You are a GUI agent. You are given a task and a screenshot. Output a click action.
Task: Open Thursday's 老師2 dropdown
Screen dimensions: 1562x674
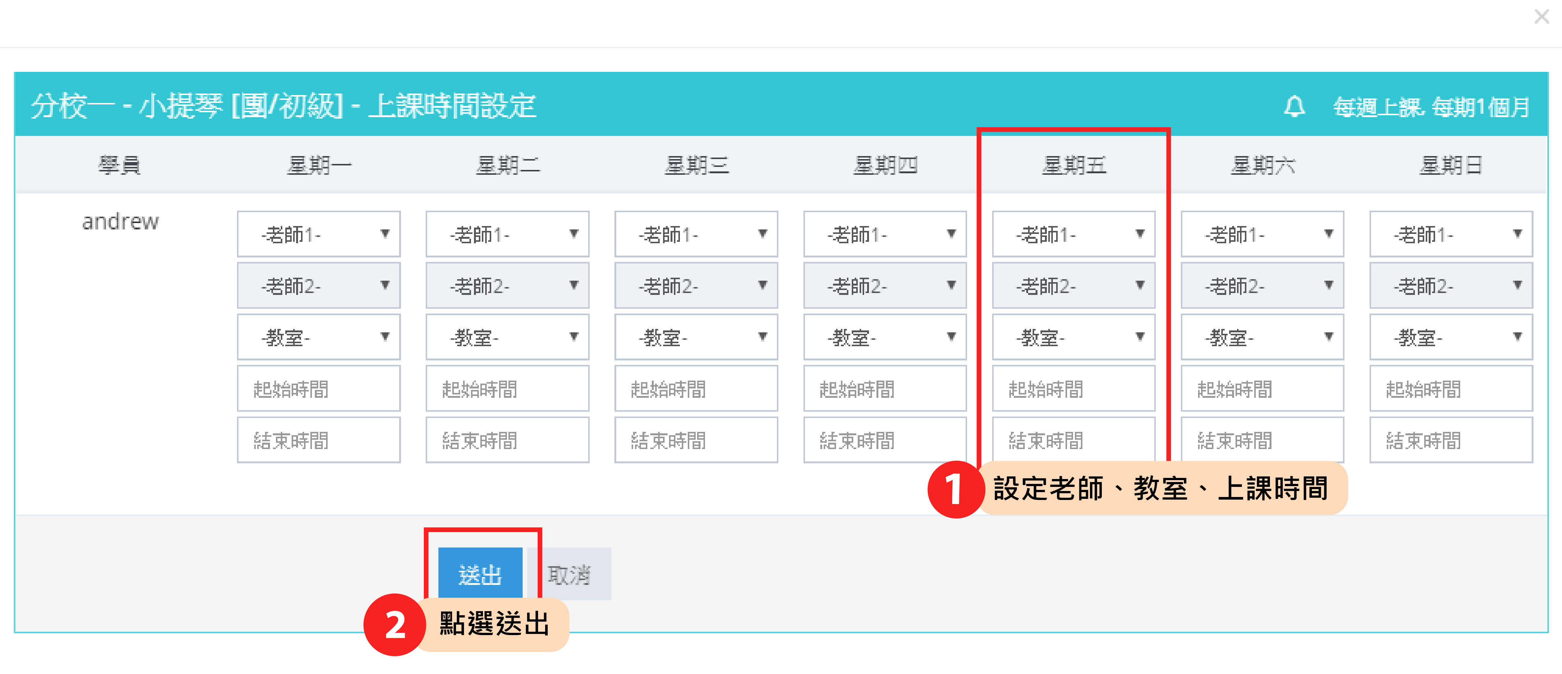point(884,286)
